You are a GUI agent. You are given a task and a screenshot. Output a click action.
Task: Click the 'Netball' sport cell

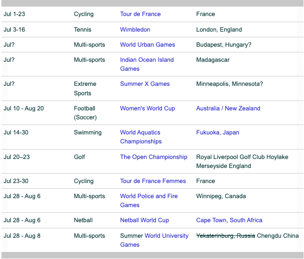tap(83, 220)
